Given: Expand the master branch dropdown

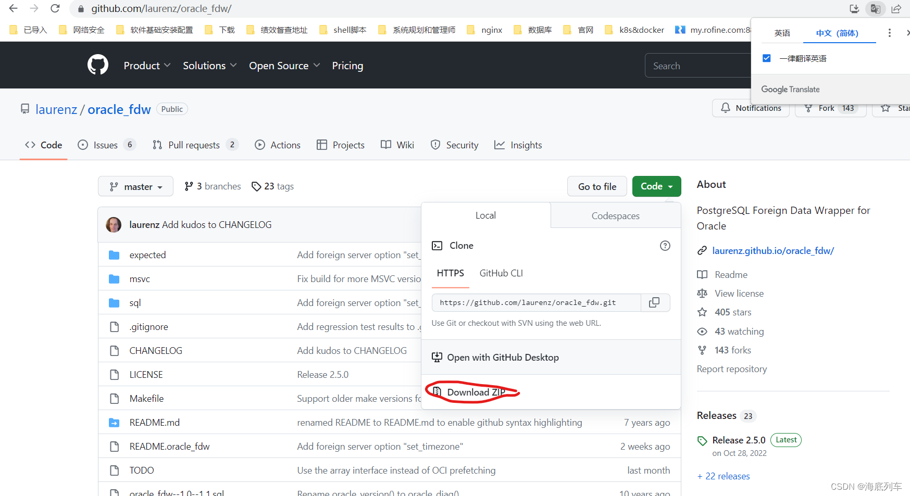Looking at the screenshot, I should coord(135,186).
